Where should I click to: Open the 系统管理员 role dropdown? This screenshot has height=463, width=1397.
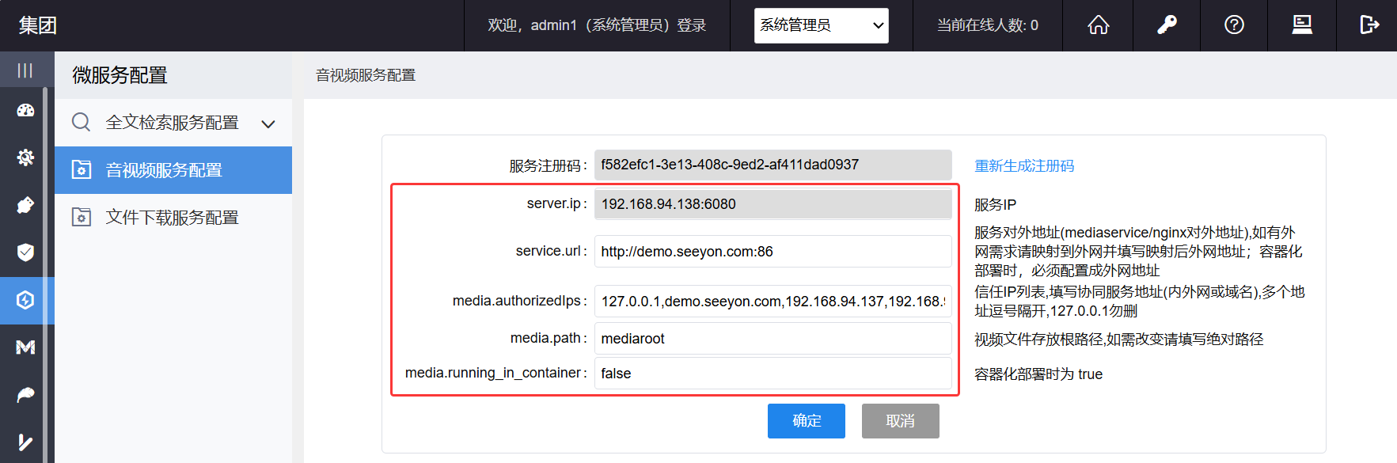click(822, 25)
